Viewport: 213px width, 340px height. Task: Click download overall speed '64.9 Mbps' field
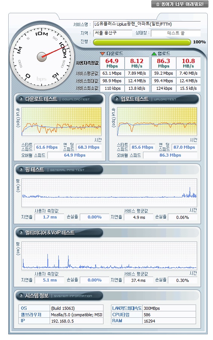click(x=75, y=155)
